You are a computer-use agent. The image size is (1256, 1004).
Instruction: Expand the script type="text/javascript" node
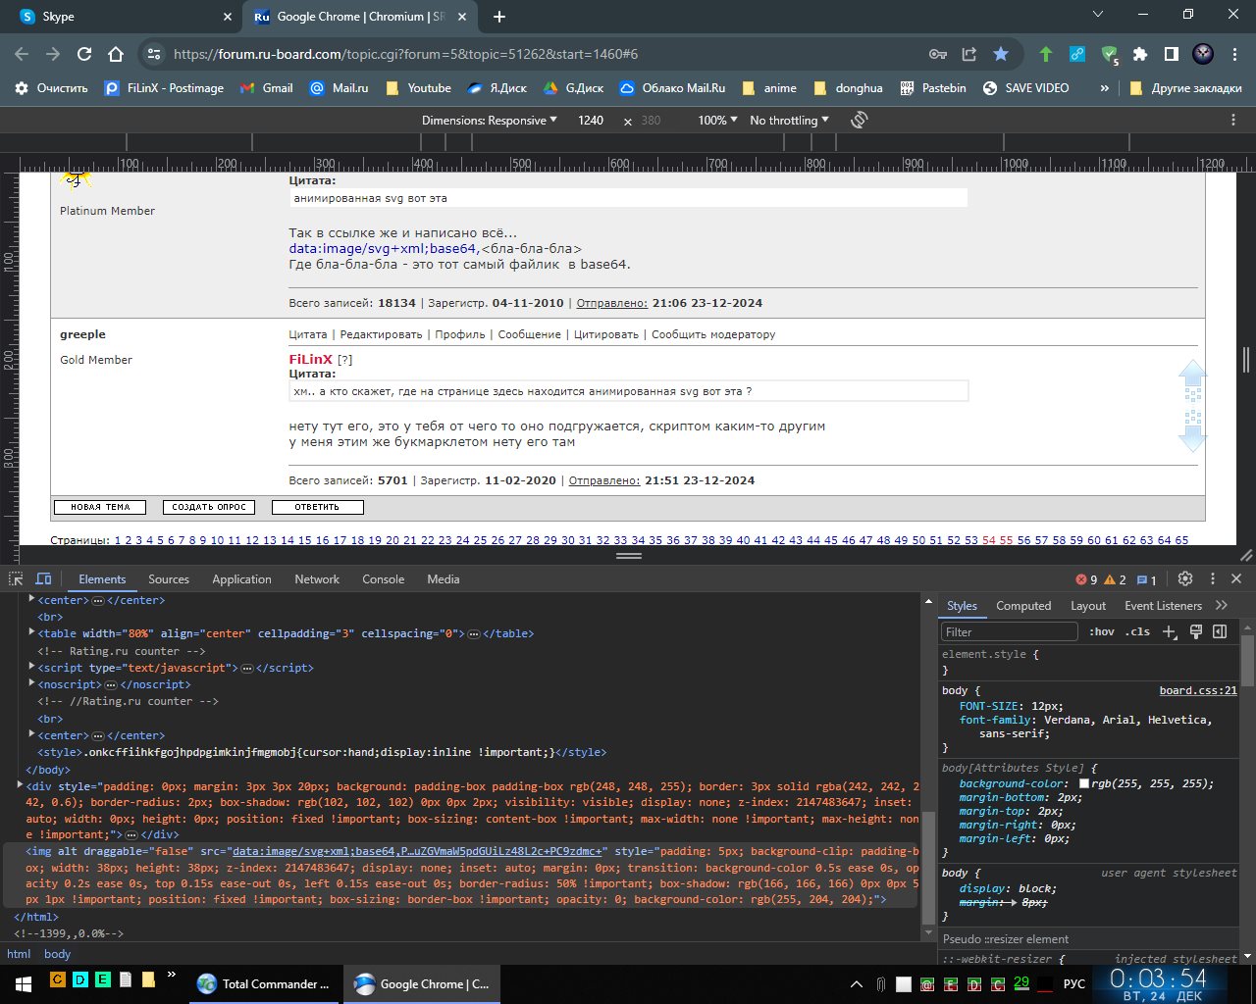tap(31, 668)
